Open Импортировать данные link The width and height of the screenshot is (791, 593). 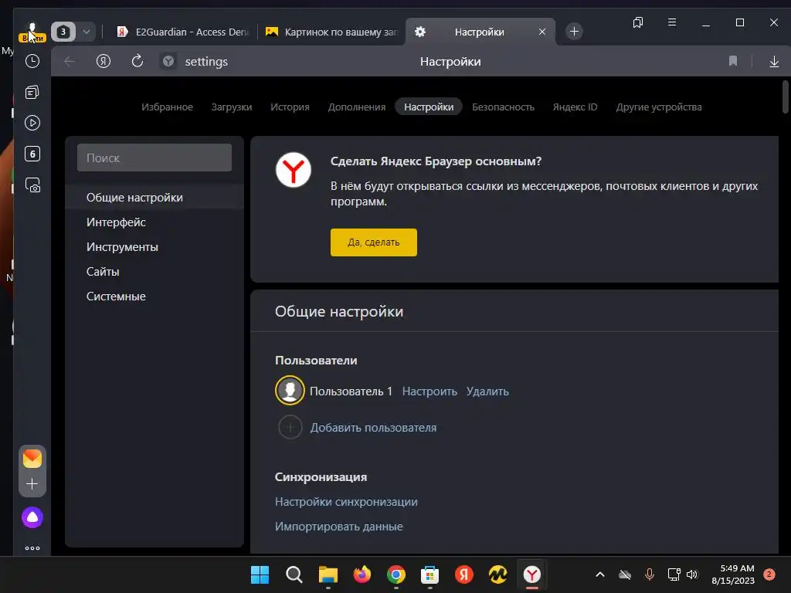[339, 527]
